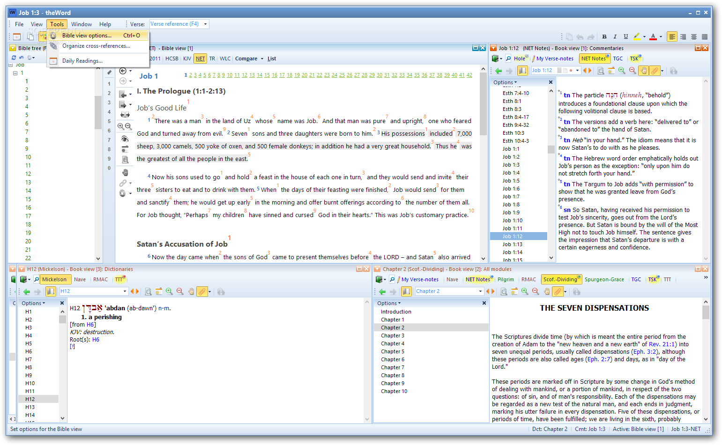Click orange previous/next arrows in Commentaries
This screenshot has width=722, height=445.
coord(587,71)
